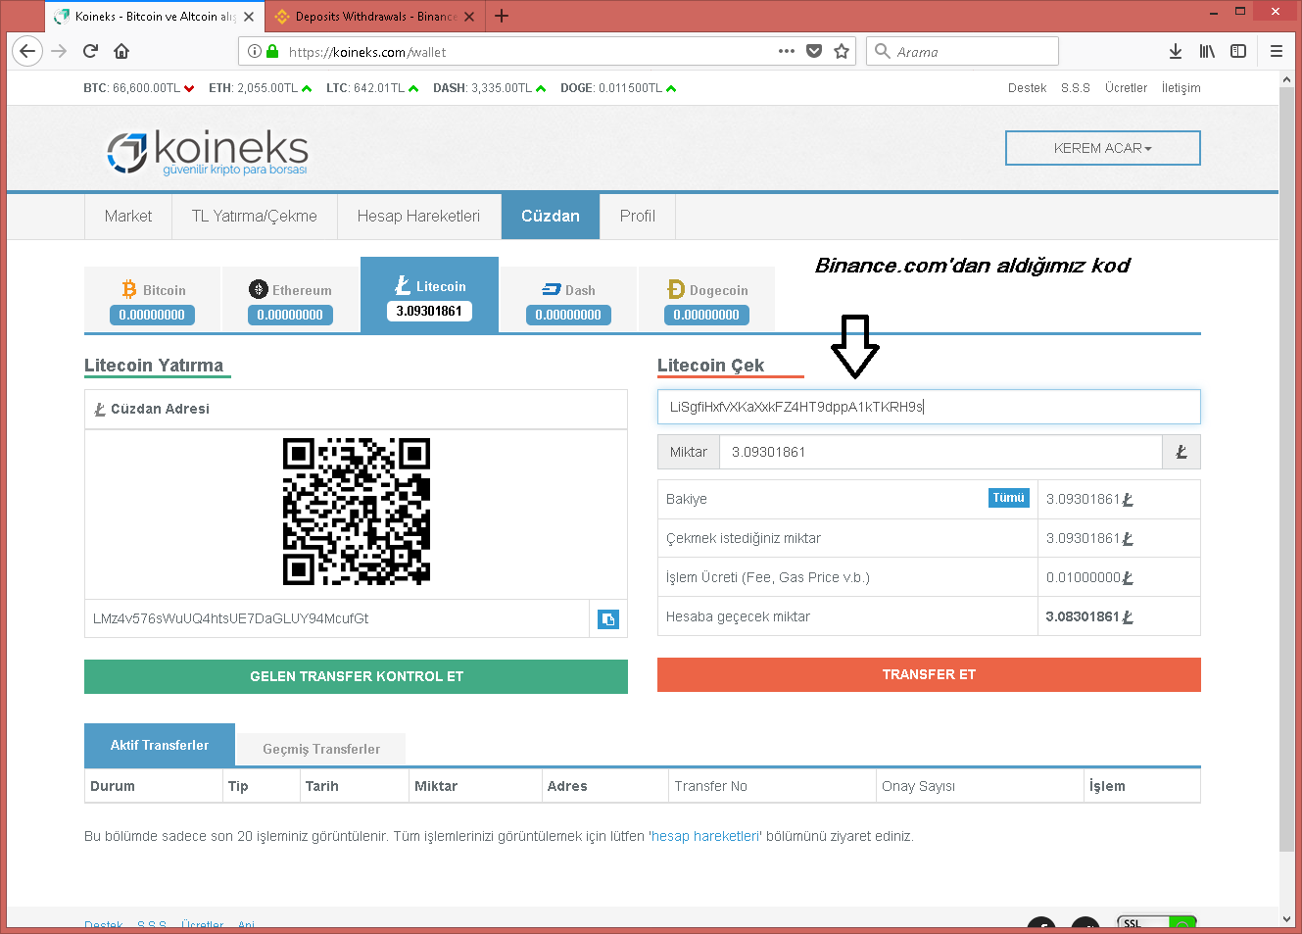Open Hesap Hareketleri tab

coord(419,217)
